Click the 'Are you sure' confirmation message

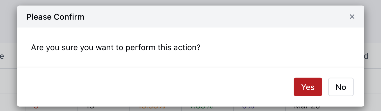pyautogui.click(x=116, y=47)
